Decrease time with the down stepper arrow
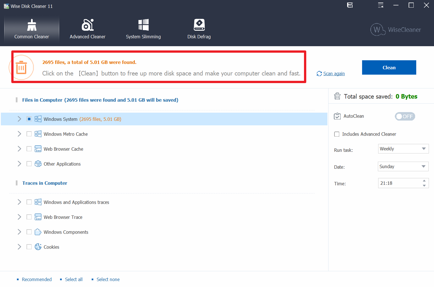Screen dimensions: 434x287 (424, 186)
